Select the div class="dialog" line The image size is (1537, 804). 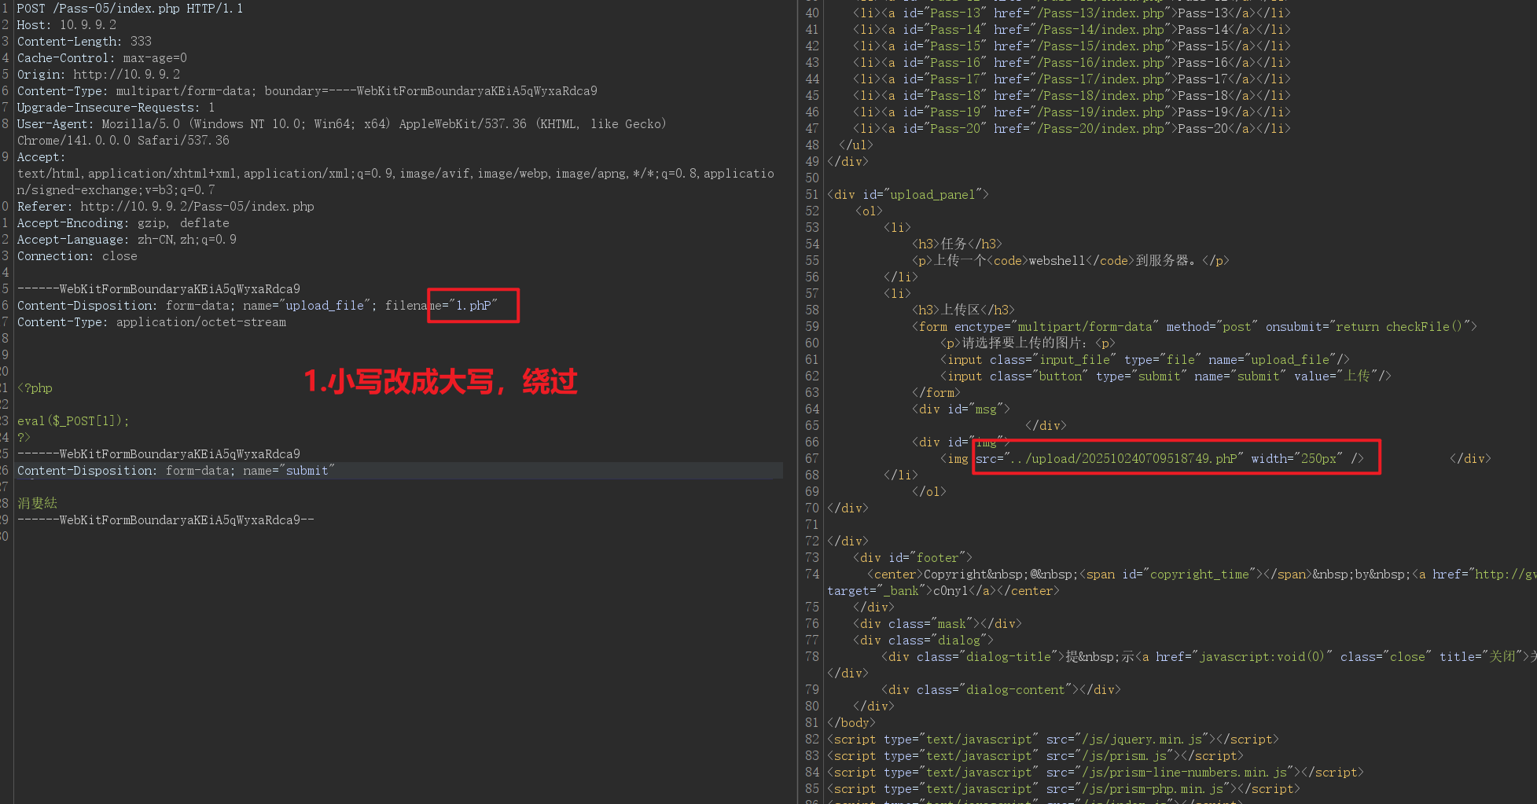[x=924, y=641]
